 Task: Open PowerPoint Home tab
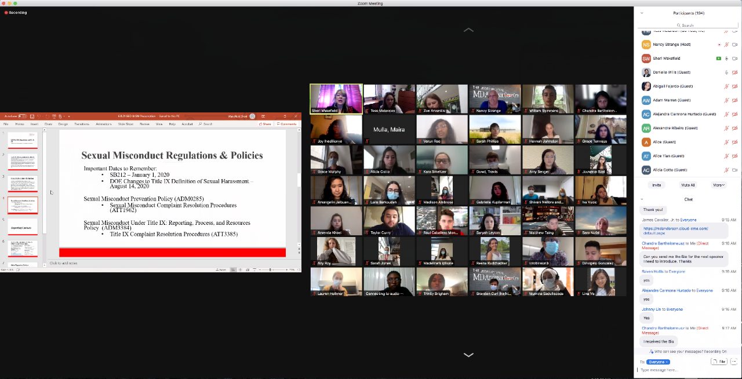tap(20, 124)
